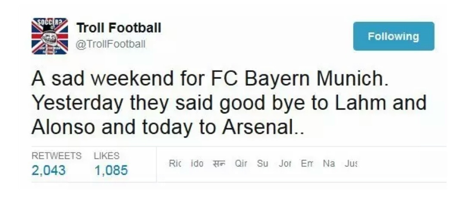Open the 1,085 likes list
This screenshot has height=217, width=466.
[111, 170]
